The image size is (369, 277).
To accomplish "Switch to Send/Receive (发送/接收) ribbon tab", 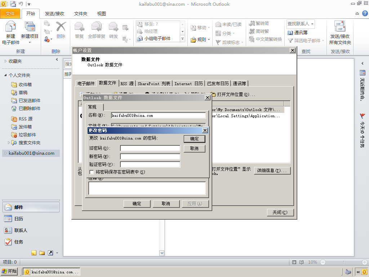I will [54, 14].
